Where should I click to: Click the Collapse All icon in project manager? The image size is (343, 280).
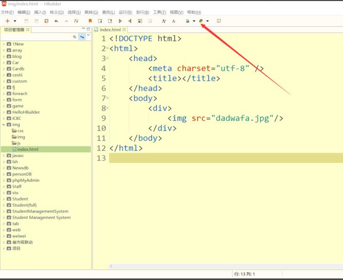[74, 37]
